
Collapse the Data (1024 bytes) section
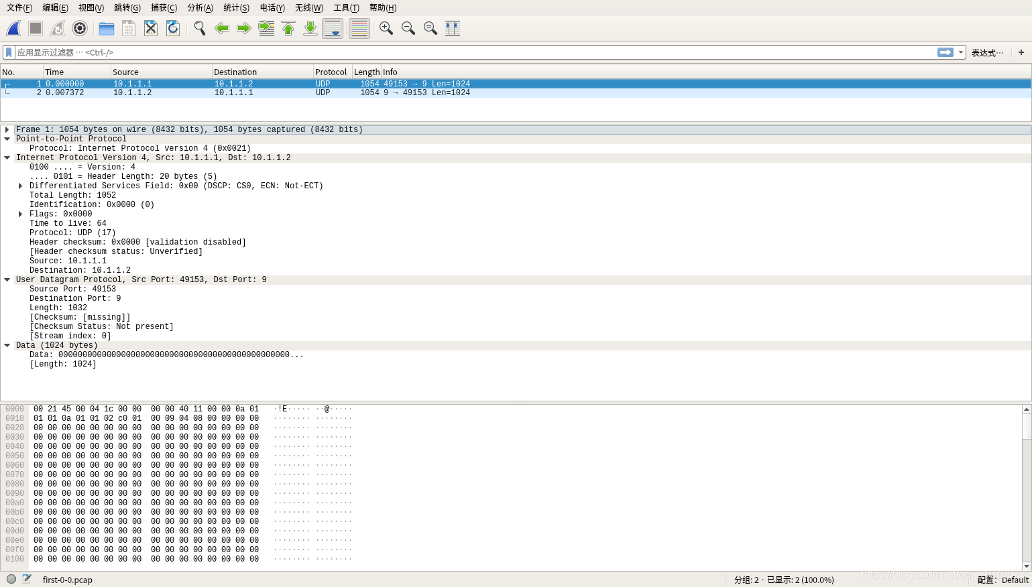7,345
